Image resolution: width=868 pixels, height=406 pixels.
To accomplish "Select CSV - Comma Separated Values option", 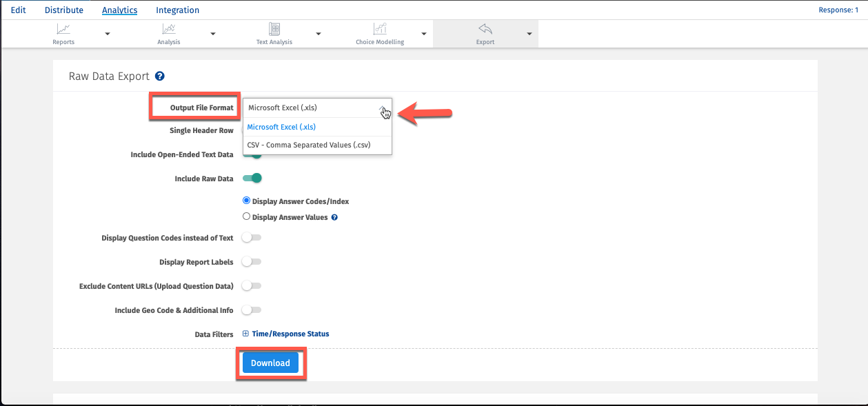I will [317, 145].
